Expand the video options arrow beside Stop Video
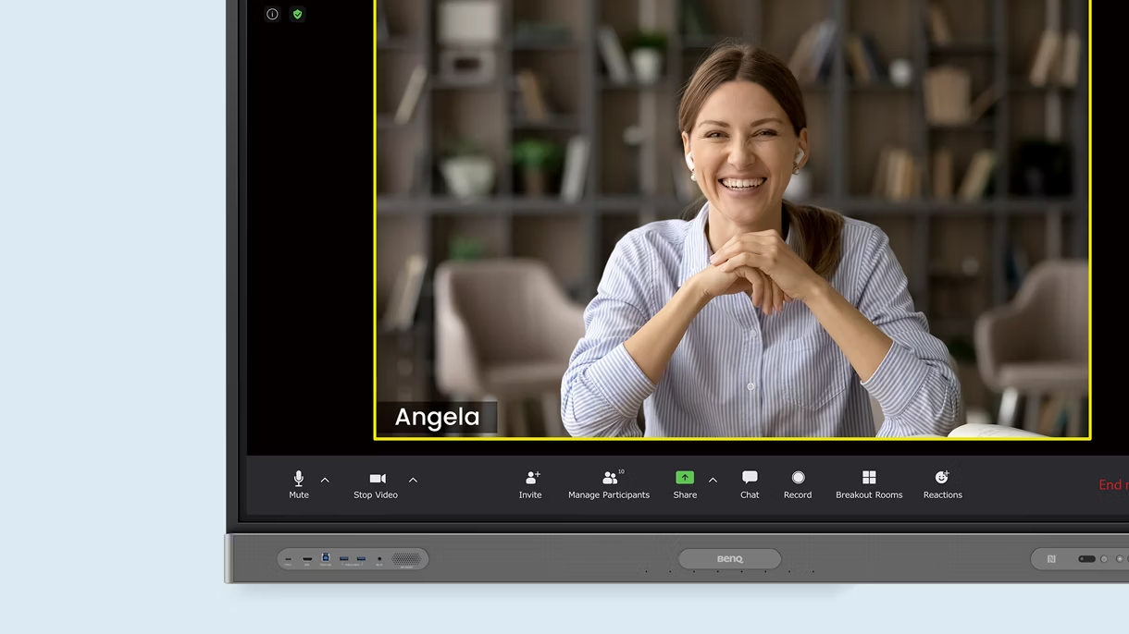Viewport: 1129px width, 634px height. point(413,481)
